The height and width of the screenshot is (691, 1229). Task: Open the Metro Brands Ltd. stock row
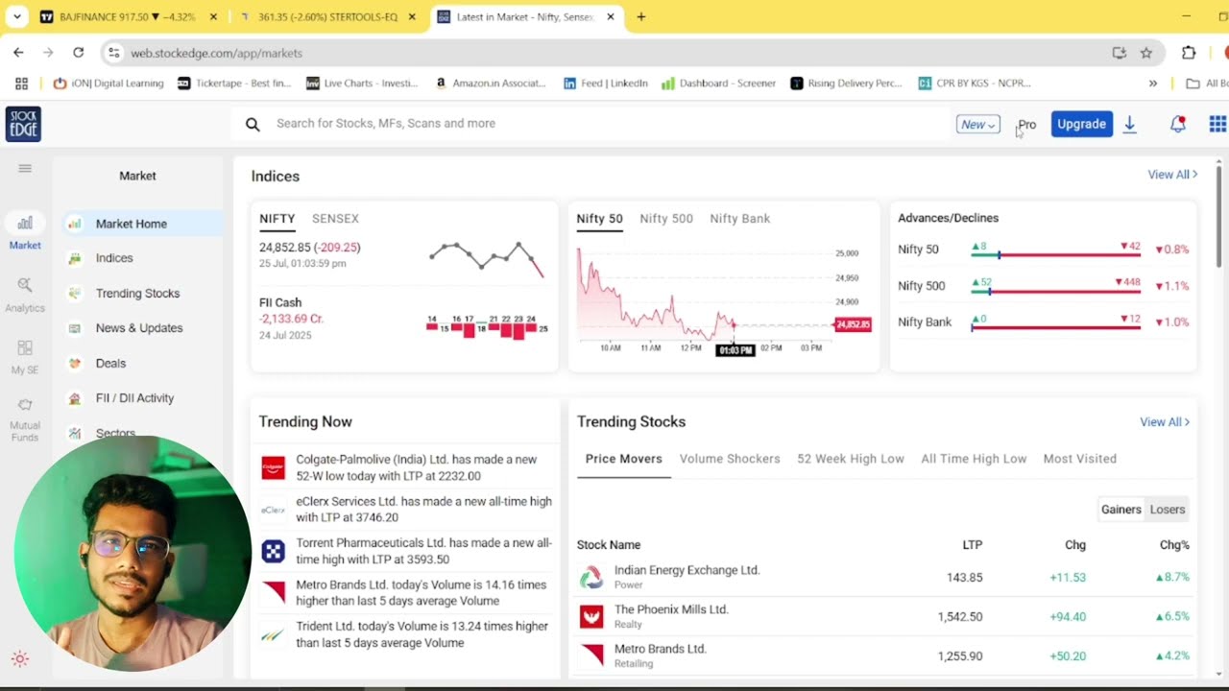point(884,656)
